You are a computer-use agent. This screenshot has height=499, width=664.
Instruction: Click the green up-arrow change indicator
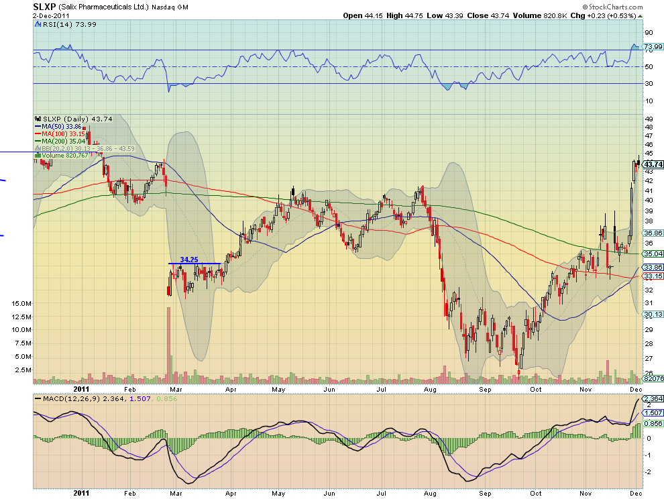coord(641,16)
